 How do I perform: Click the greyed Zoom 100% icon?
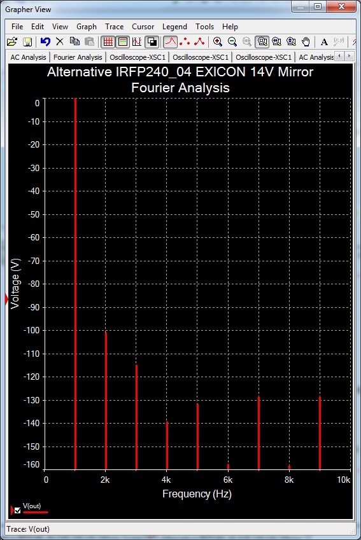[x=247, y=42]
